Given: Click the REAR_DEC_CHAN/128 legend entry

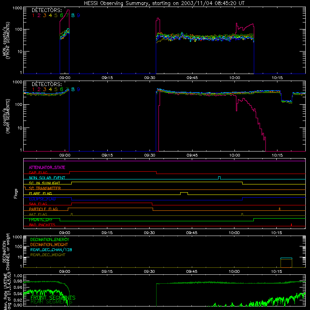Looking at the screenshot, I should tap(51, 250).
